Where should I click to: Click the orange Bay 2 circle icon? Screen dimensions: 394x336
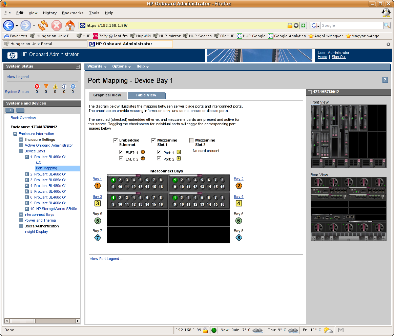(x=239, y=186)
